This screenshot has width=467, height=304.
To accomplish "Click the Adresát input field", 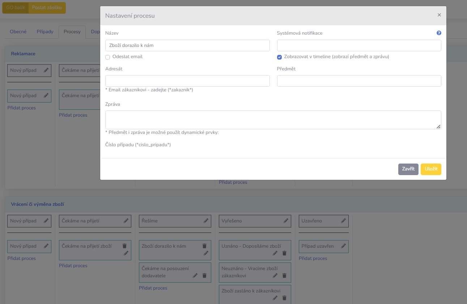I will tap(187, 81).
